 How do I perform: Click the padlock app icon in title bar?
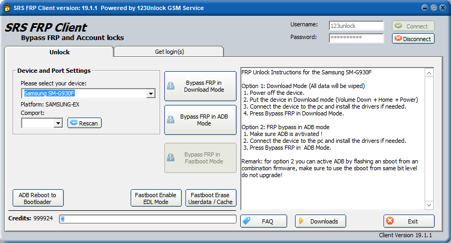point(6,8)
